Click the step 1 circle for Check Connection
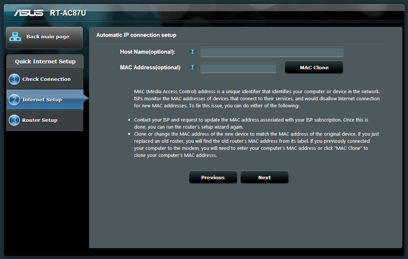This screenshot has width=408, height=259. coord(14,79)
